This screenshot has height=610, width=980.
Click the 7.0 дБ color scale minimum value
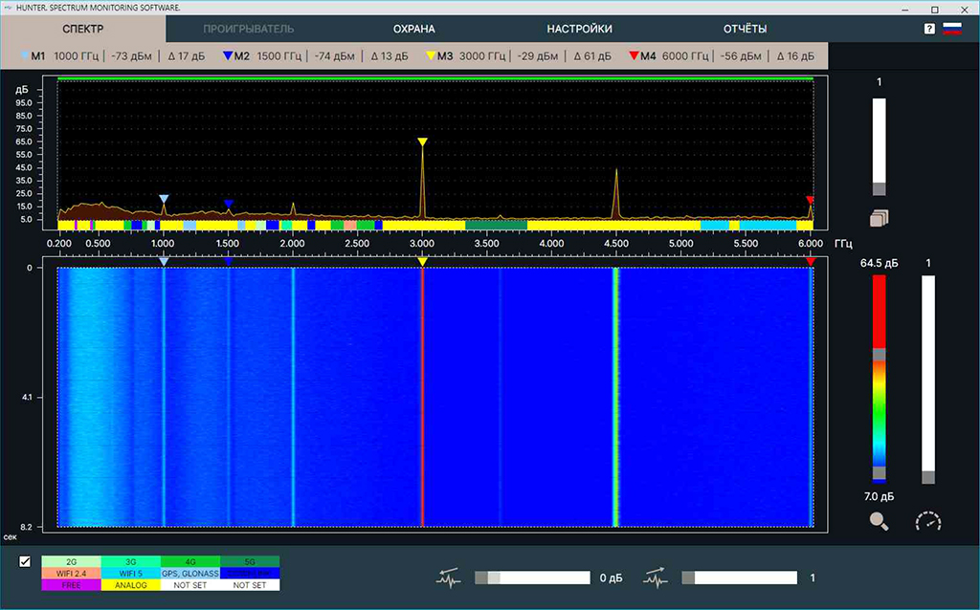(879, 496)
